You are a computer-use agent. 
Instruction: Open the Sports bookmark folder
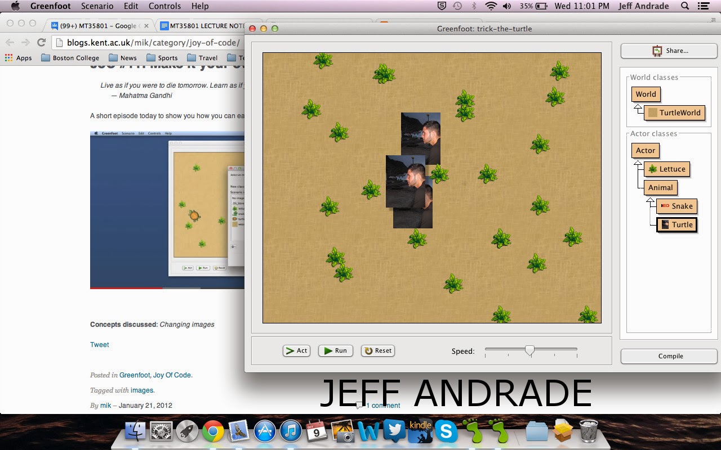coord(162,58)
